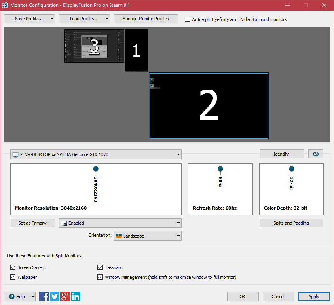Uncheck the Screen Savers checkbox
This screenshot has width=334, height=305.
[x=13, y=267]
